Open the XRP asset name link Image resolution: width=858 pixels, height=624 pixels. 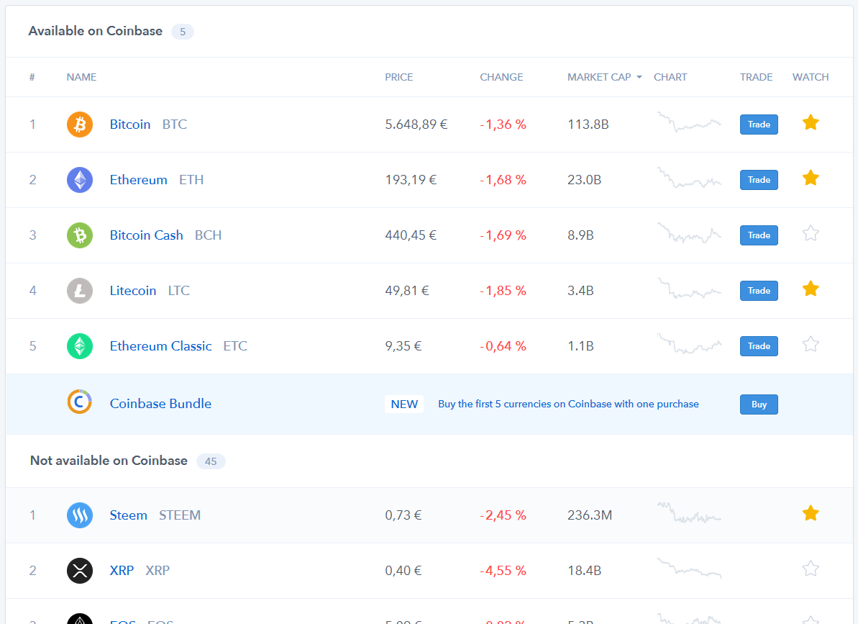(122, 570)
